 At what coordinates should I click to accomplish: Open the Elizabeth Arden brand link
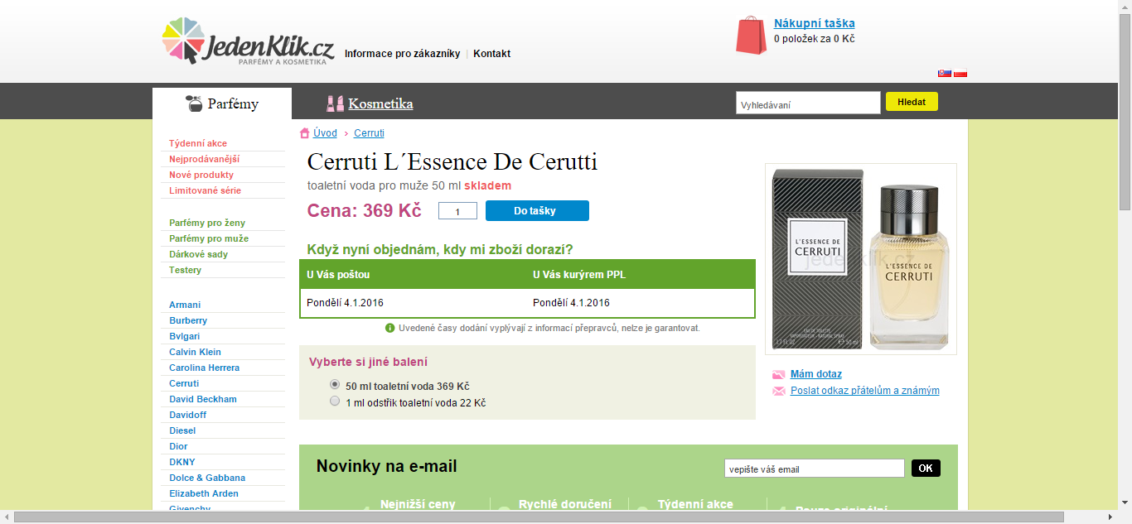click(x=204, y=493)
